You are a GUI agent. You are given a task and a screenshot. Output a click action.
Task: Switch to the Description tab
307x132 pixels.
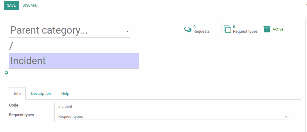pos(41,94)
